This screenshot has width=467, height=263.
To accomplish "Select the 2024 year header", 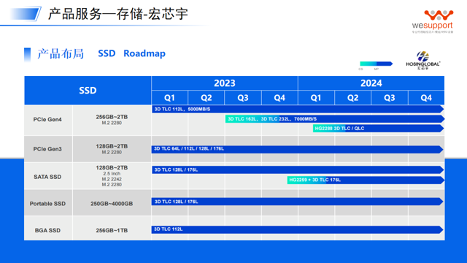I will (371, 83).
